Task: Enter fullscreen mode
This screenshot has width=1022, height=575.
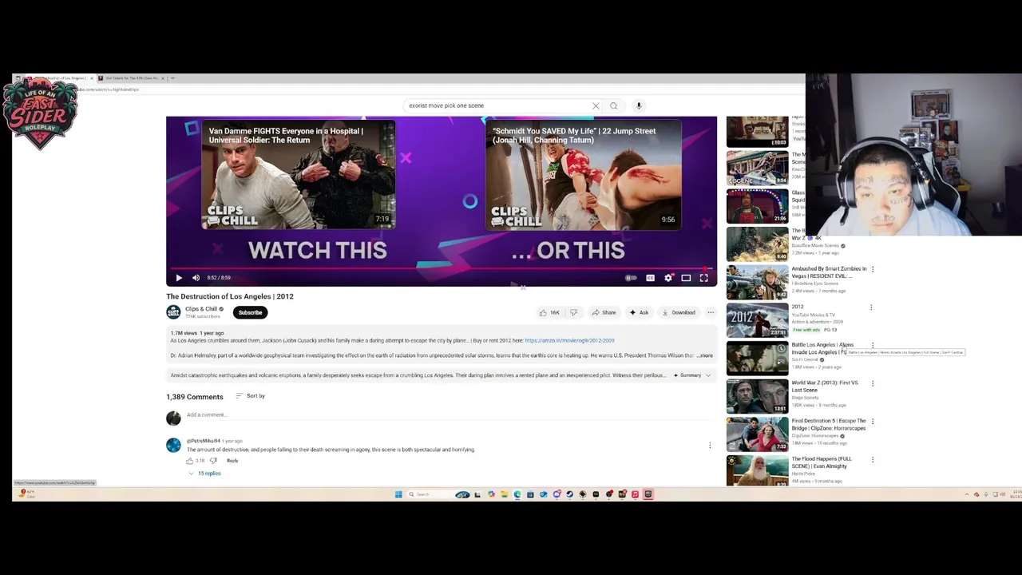Action: (x=703, y=278)
